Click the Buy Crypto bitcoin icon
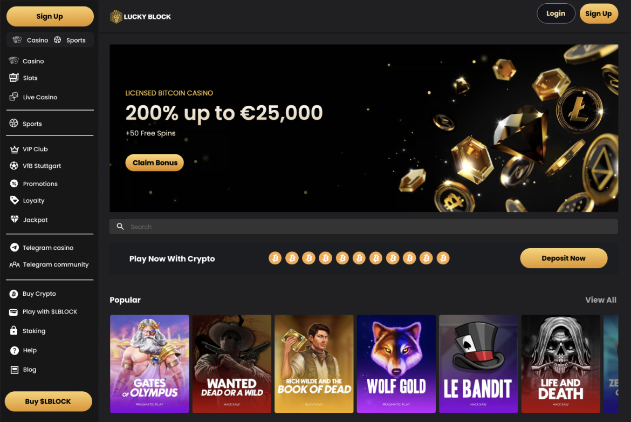This screenshot has height=422, width=631. [13, 294]
